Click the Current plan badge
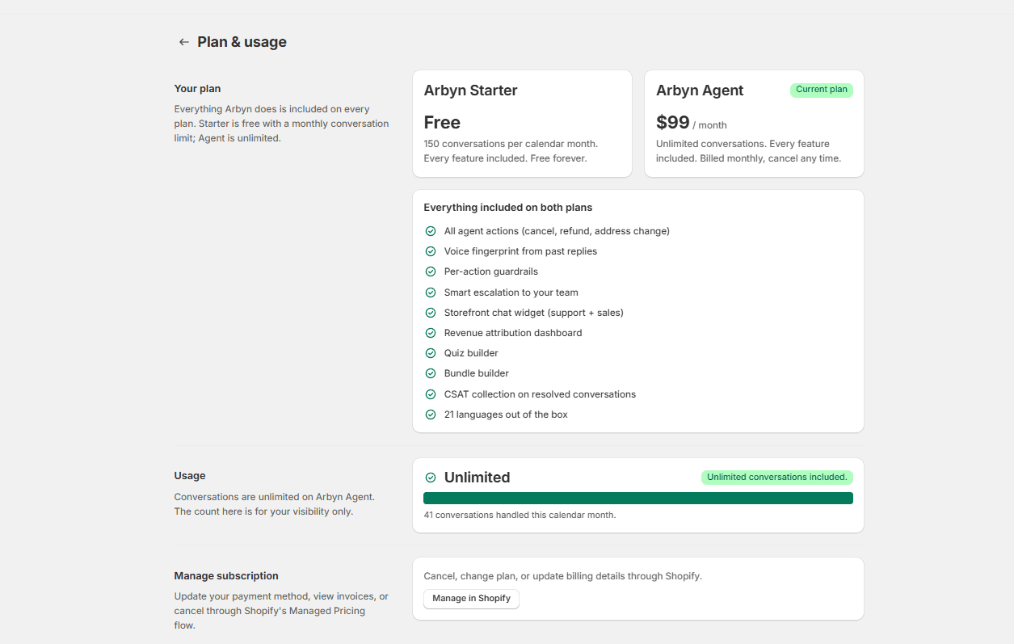 tap(821, 90)
